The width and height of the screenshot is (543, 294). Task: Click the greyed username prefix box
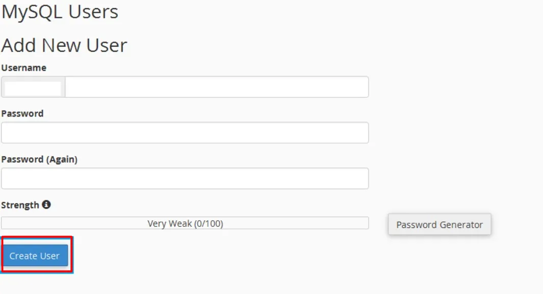[33, 86]
